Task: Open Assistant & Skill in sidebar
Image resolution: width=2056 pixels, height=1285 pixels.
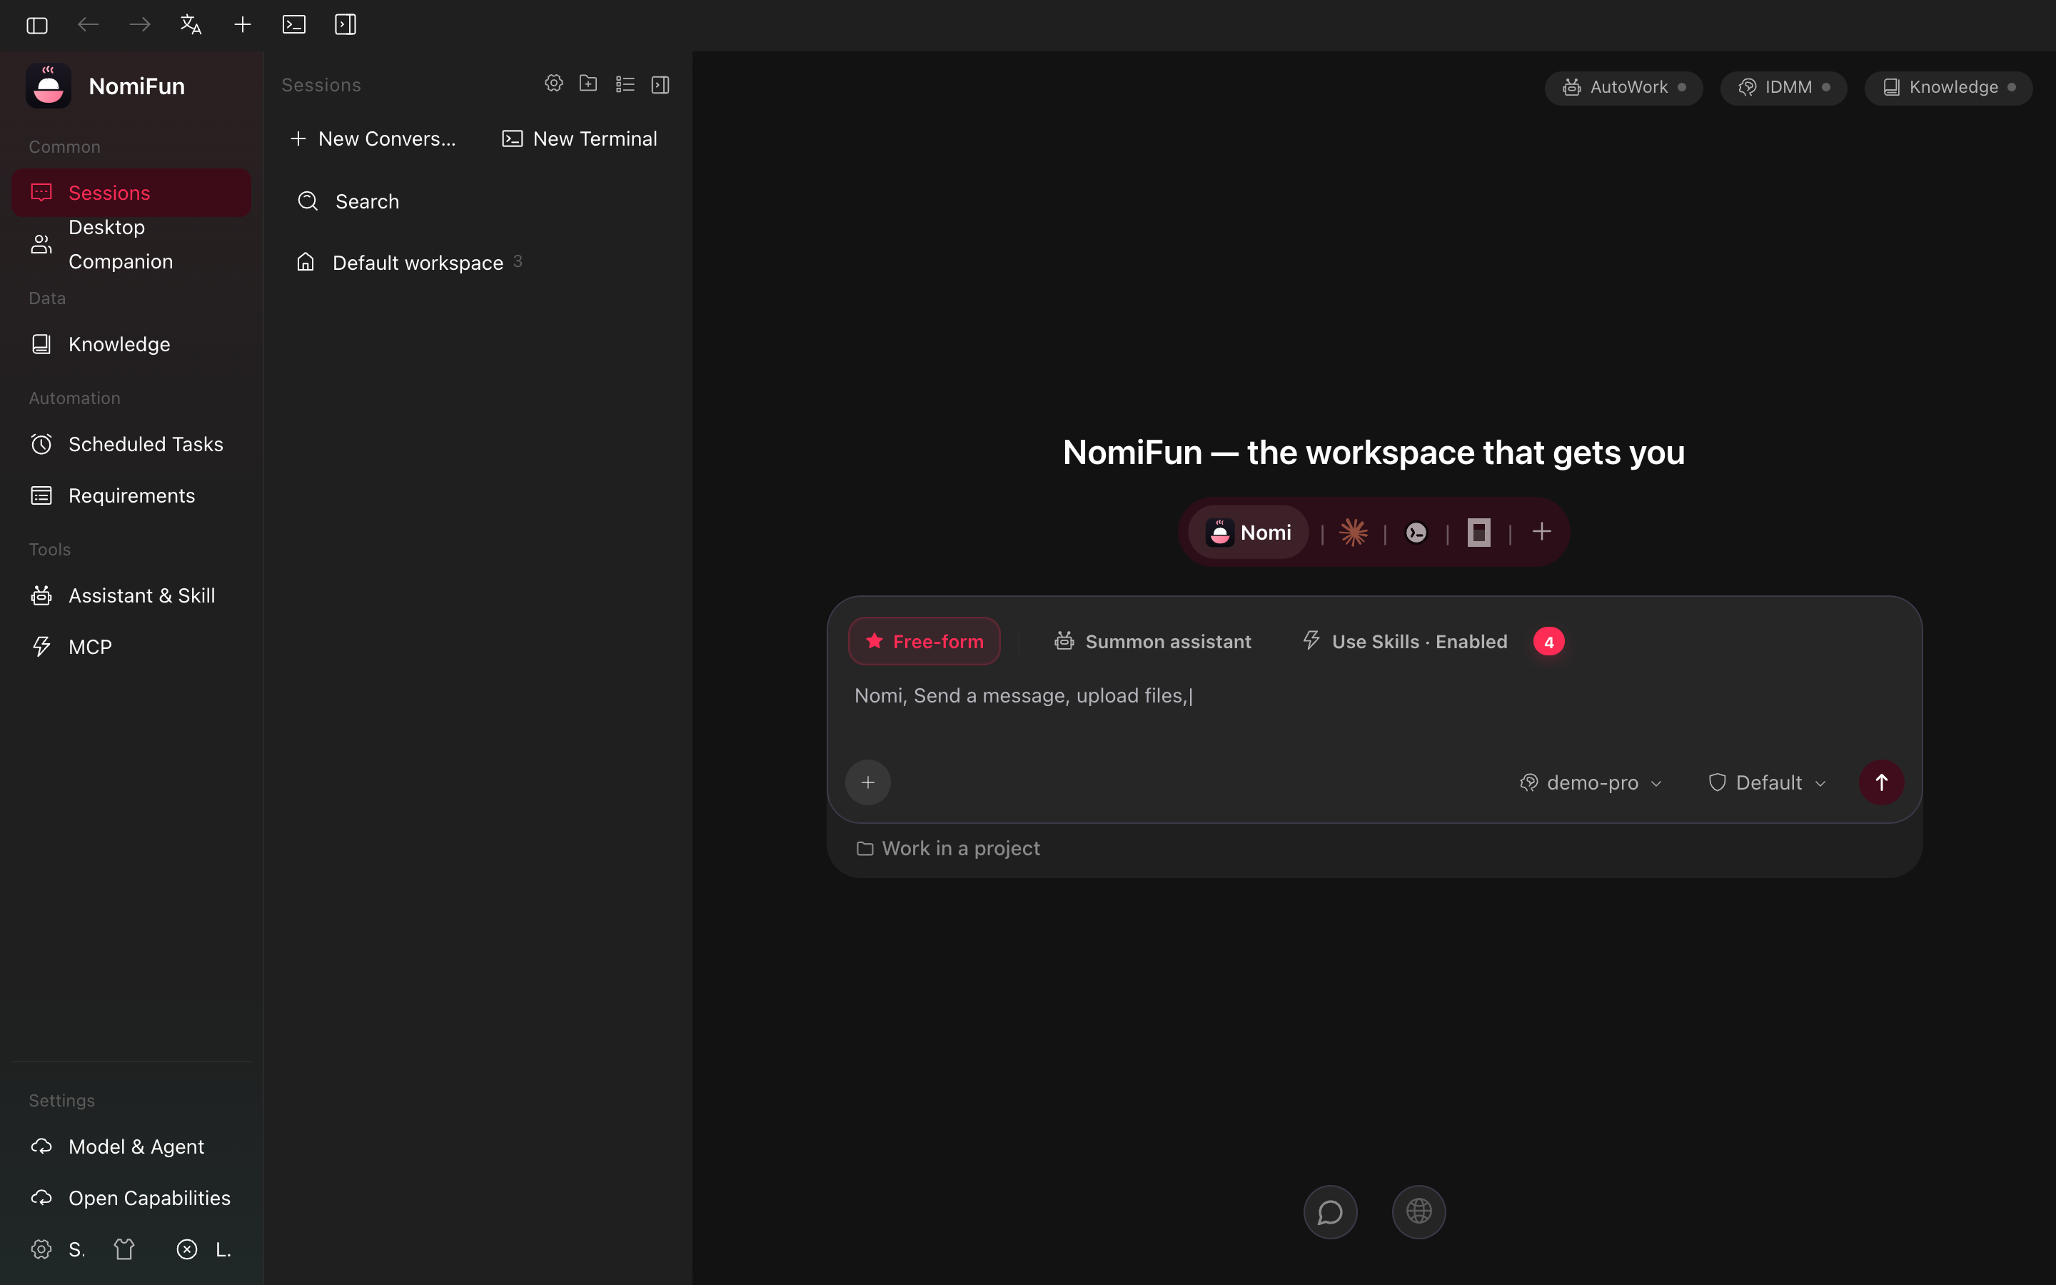Action: click(x=131, y=596)
